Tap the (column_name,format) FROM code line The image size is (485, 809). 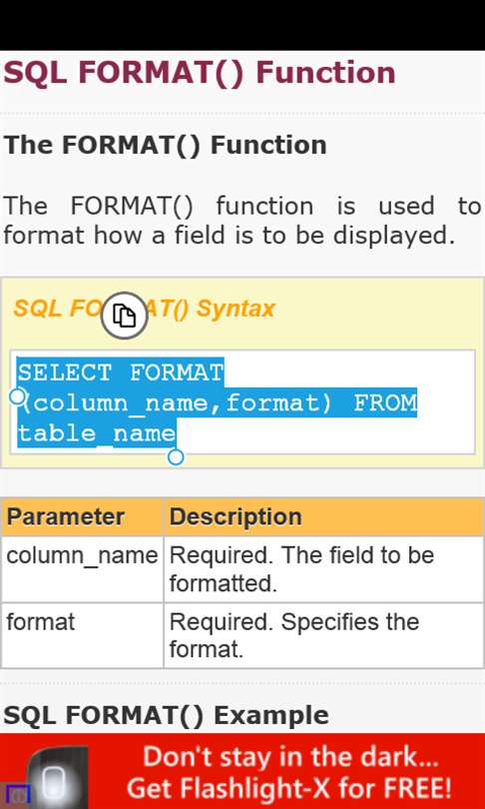[x=217, y=403]
